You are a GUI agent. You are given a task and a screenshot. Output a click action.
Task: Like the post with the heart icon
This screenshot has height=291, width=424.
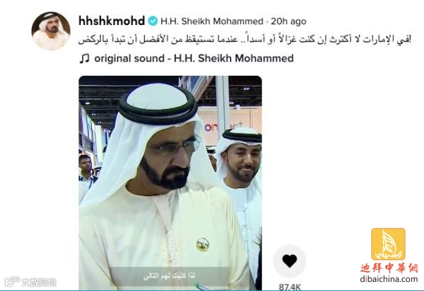pyautogui.click(x=290, y=261)
